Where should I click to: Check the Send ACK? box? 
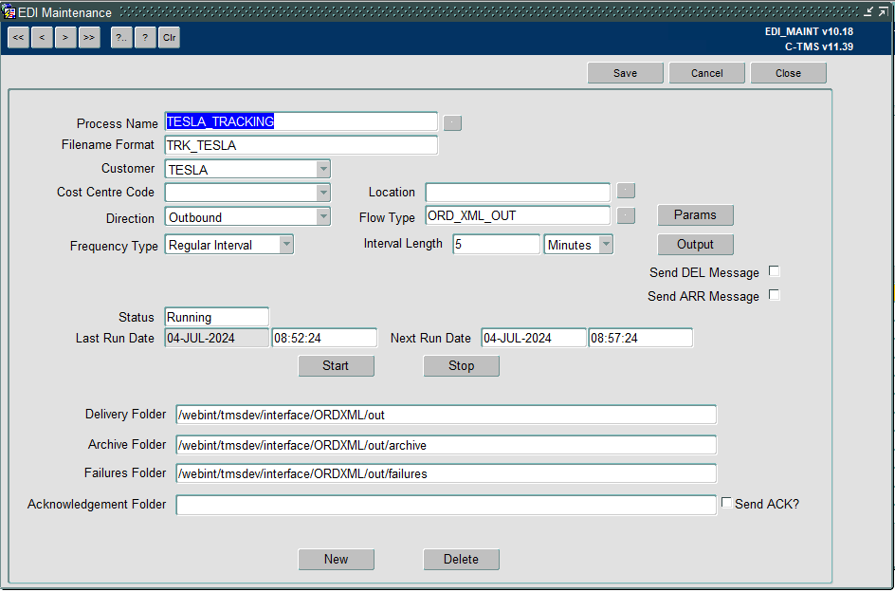click(726, 503)
